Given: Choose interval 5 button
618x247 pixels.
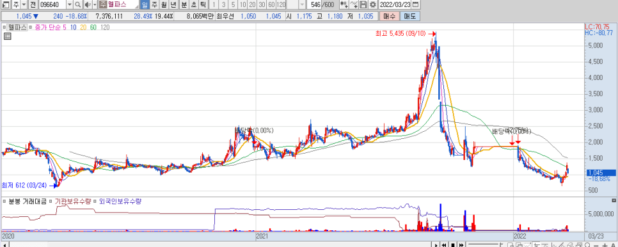Looking at the screenshot, I should 233,4.
